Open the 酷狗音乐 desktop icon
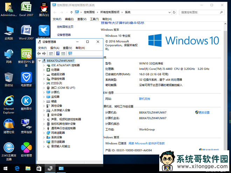This screenshot has width=231, height=173. pyautogui.click(x=26, y=103)
